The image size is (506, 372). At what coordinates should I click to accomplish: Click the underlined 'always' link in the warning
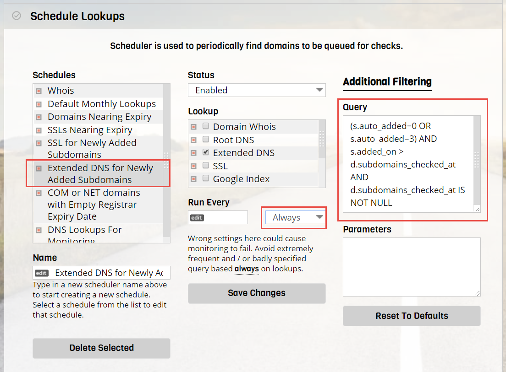coord(247,269)
